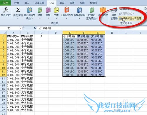Open the 文件 tab
Screen dimensions: 147x115
pyautogui.click(x=5, y=3)
